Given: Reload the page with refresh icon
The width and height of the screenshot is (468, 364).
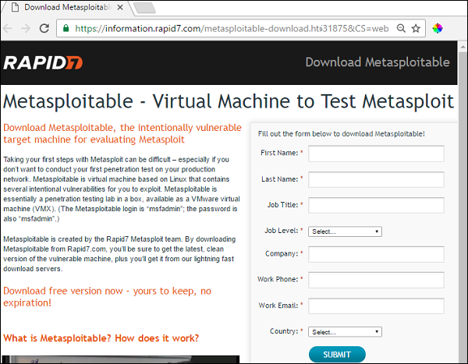Looking at the screenshot, I should (x=44, y=28).
